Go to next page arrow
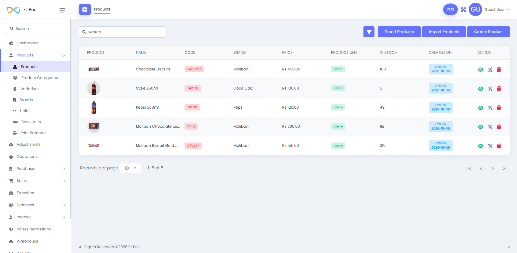 coord(493,168)
